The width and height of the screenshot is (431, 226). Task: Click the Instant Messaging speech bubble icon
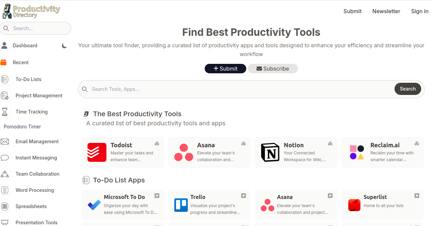(x=5, y=158)
